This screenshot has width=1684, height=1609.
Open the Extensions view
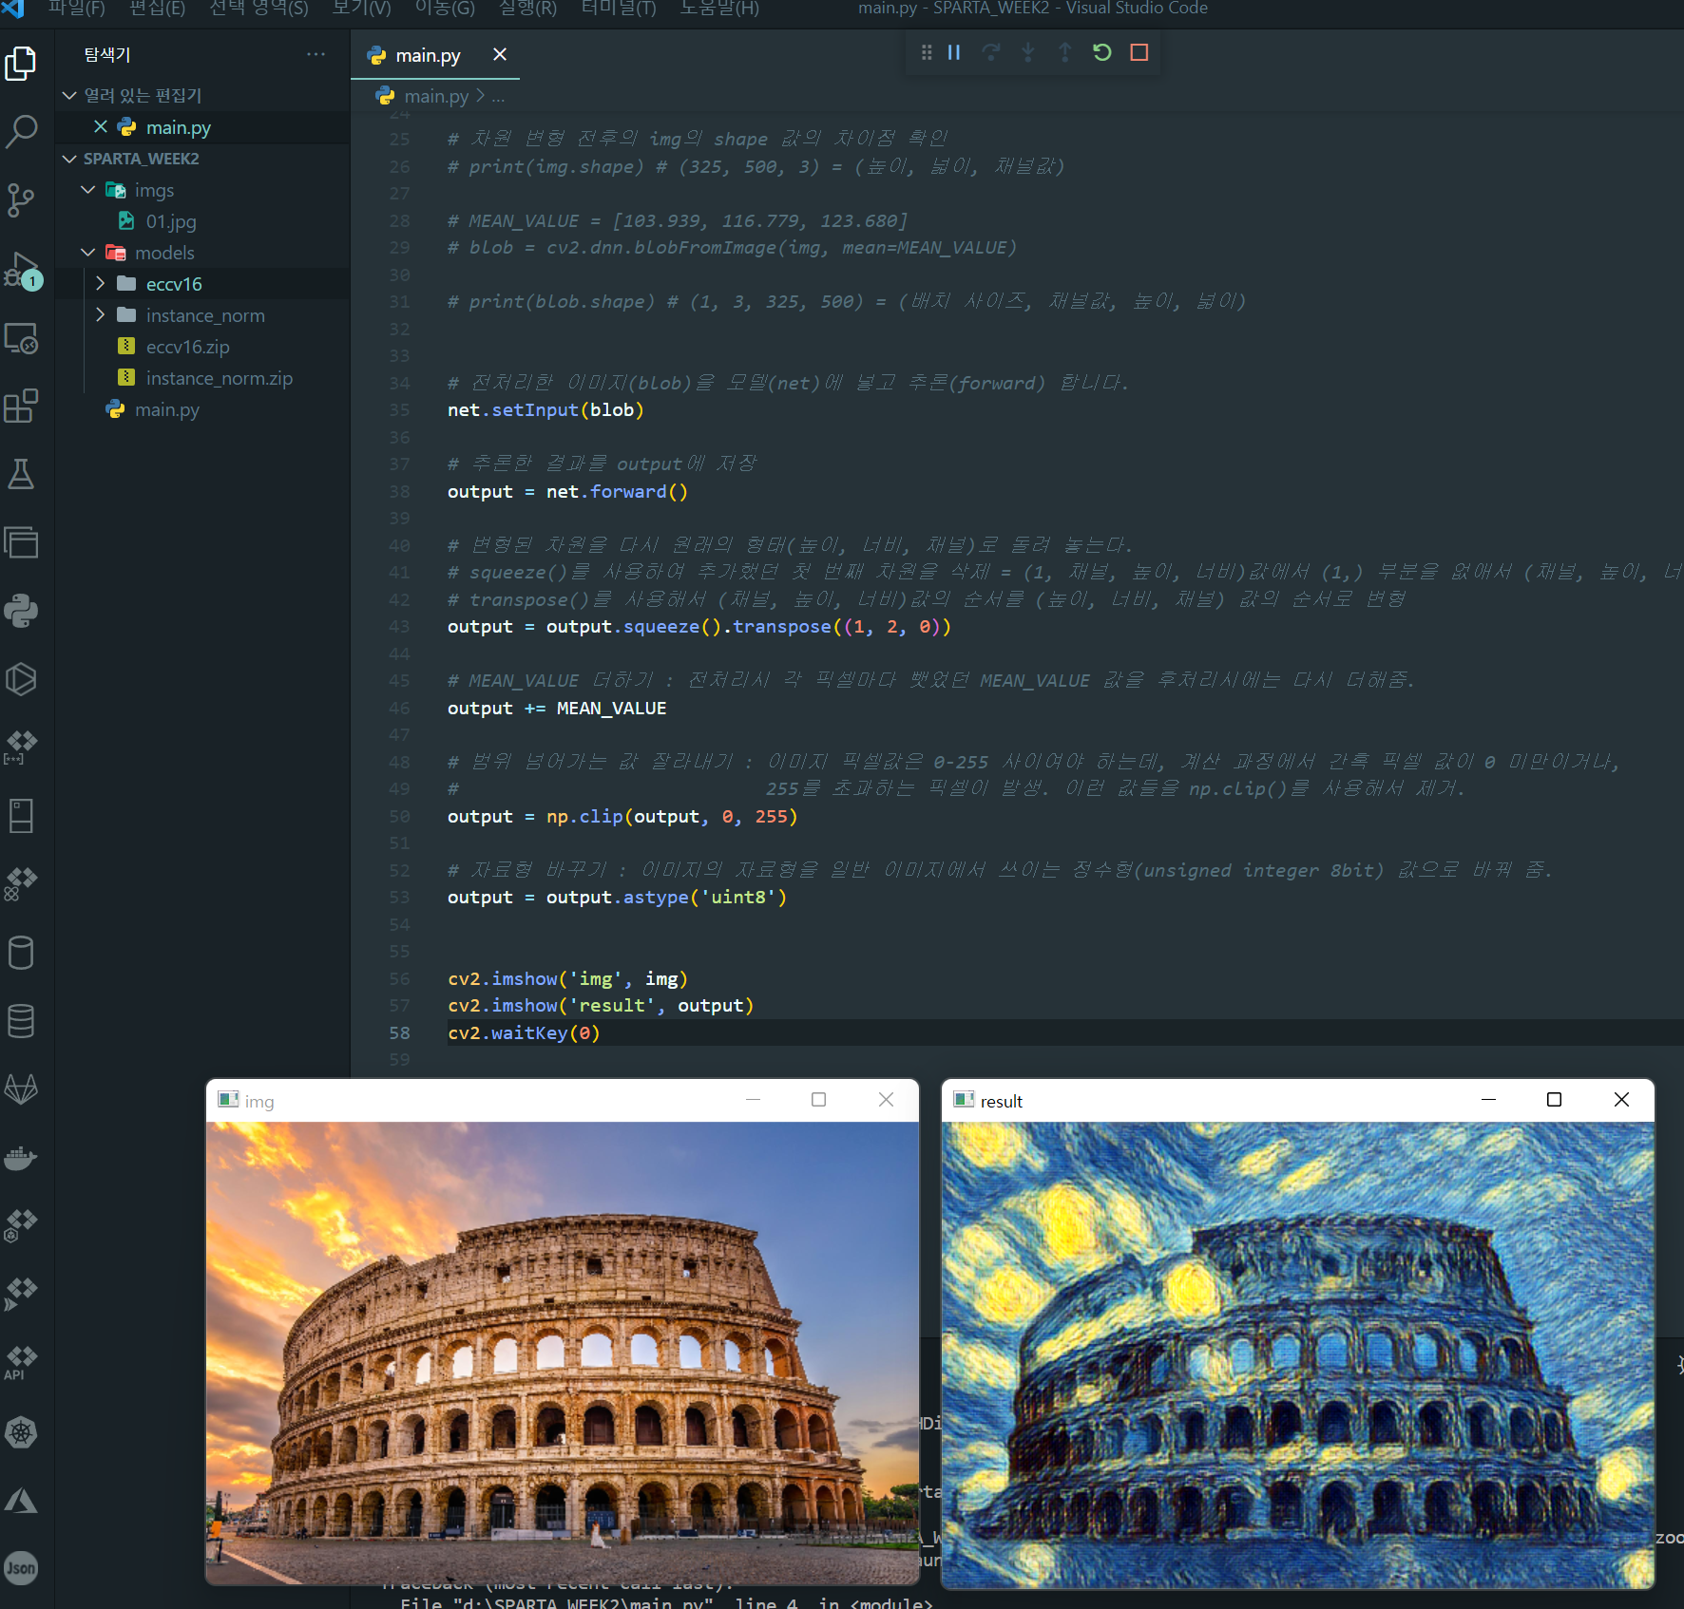(x=21, y=407)
